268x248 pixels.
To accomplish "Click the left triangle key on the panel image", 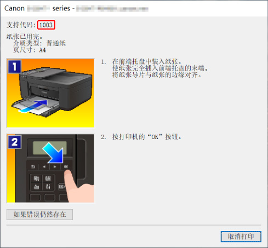I will coord(44,166).
